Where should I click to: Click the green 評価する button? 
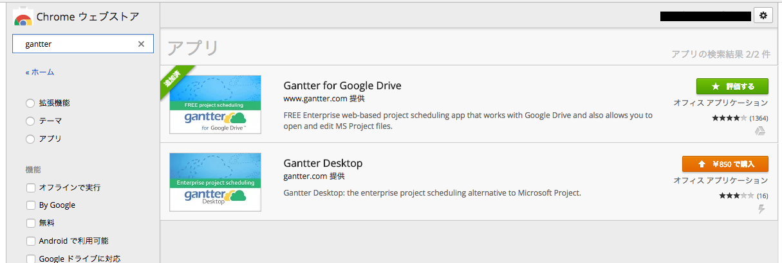coord(732,86)
